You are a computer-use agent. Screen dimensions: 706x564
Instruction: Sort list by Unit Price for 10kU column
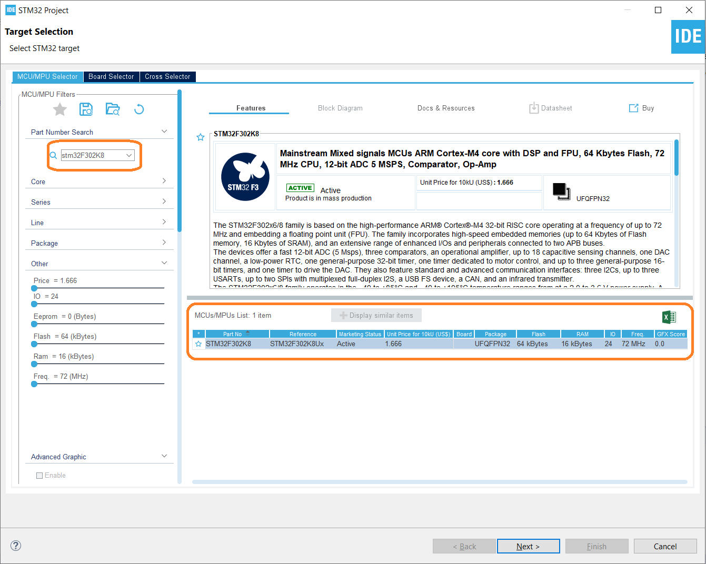(x=419, y=334)
